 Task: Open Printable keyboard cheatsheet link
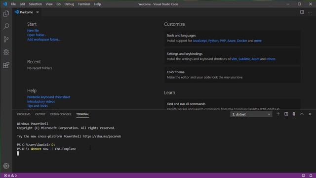[49, 97]
